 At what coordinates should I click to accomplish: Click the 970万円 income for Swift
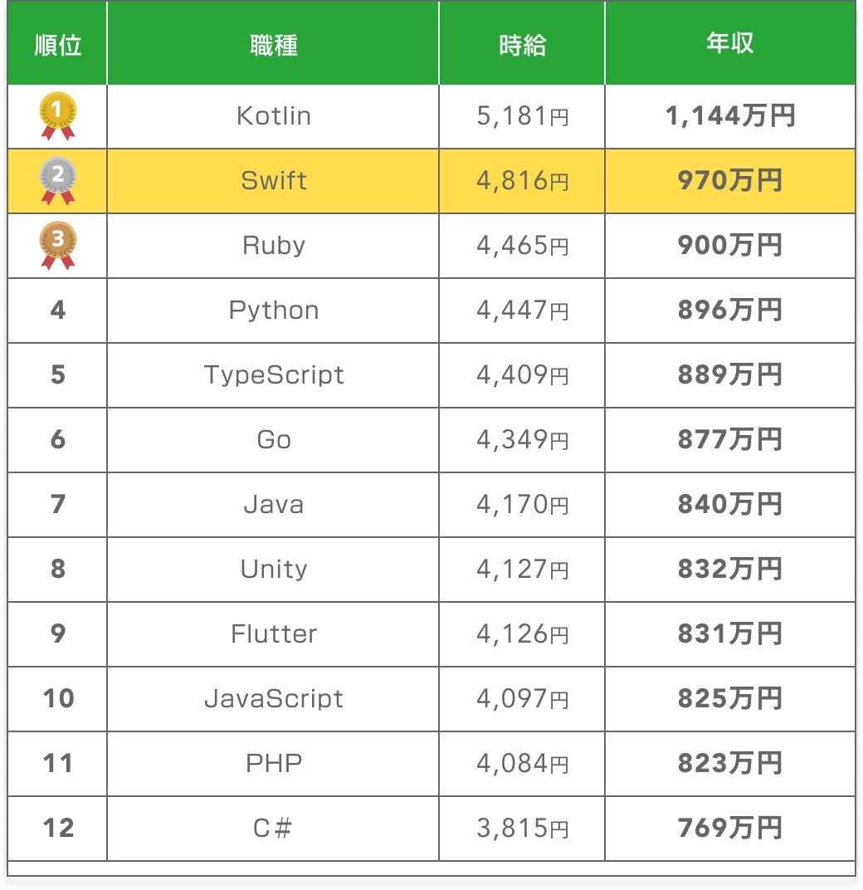pos(729,181)
